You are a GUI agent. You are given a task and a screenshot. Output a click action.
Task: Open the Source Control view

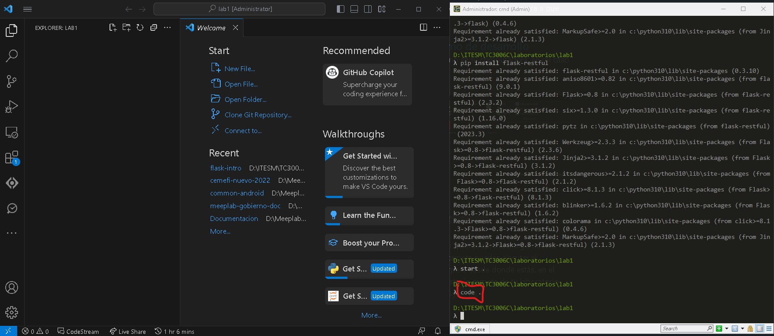click(x=11, y=81)
